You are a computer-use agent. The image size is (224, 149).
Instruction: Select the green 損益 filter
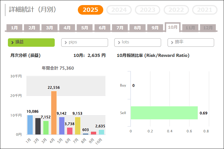click(x=31, y=42)
